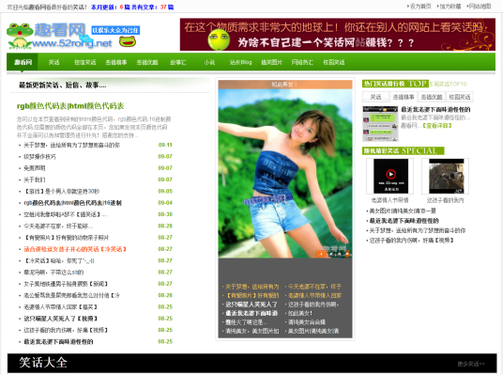
Task: Open 美女图片|清纯美女|清凉一夏 in the SPECIAL list
Action: [403, 211]
